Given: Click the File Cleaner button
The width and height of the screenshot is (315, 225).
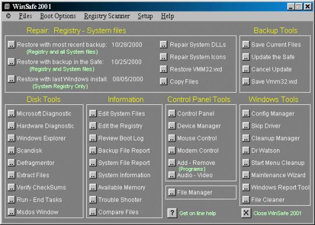Looking at the screenshot, I should click(246, 199).
